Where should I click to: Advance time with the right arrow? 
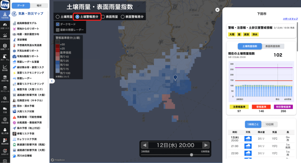pos(206,145)
